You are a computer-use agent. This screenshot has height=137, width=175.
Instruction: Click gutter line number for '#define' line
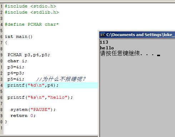(x=1, y=25)
